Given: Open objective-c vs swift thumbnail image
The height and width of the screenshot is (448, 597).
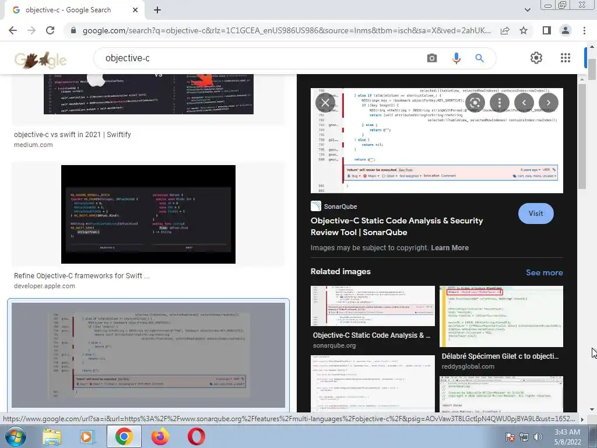Looking at the screenshot, I should (x=149, y=94).
